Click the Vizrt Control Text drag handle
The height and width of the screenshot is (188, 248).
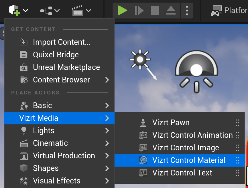tap(237, 173)
